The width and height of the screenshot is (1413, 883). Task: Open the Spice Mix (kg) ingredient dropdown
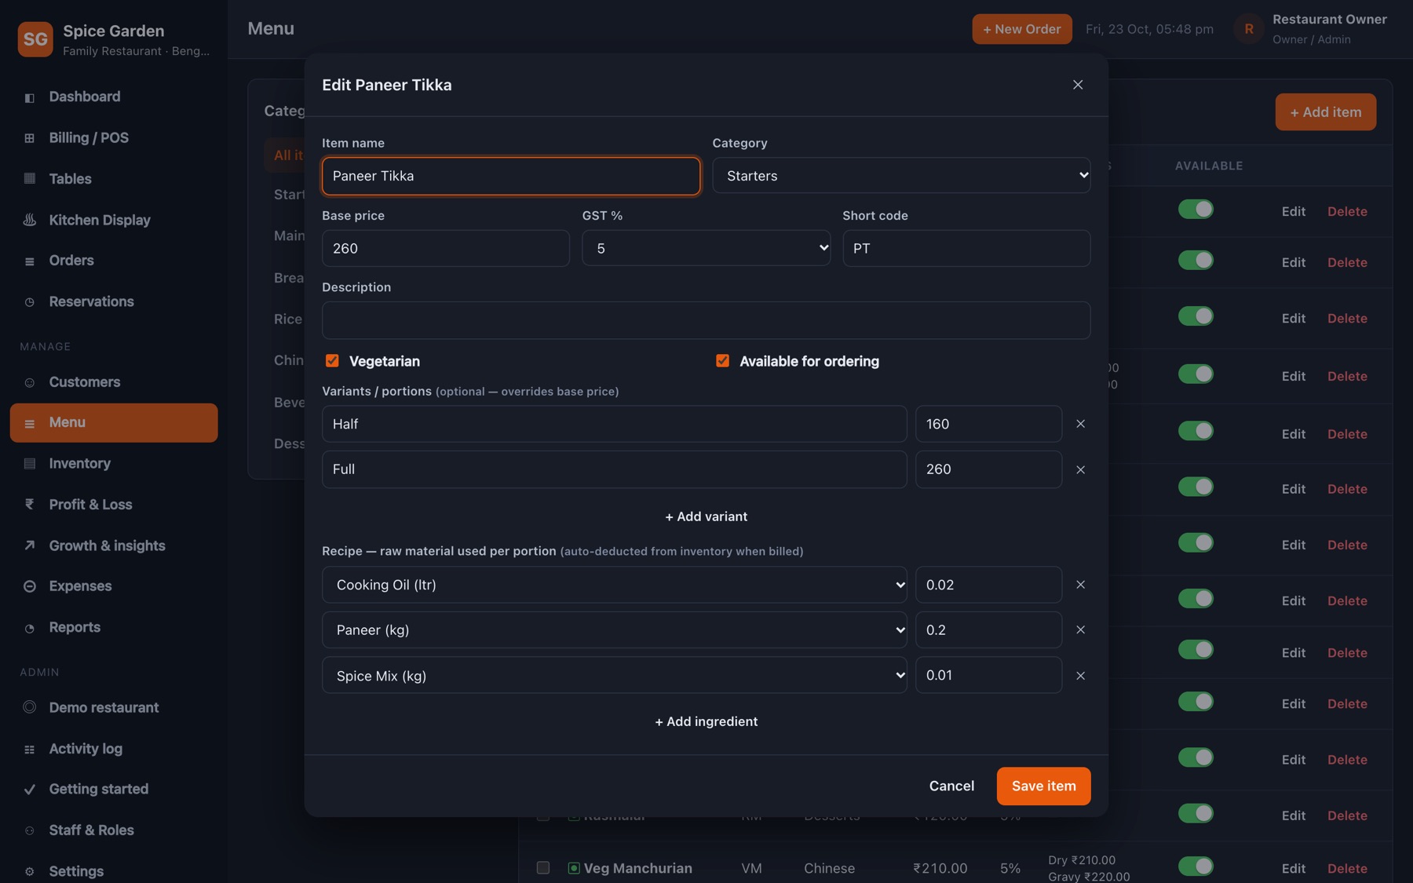614,676
